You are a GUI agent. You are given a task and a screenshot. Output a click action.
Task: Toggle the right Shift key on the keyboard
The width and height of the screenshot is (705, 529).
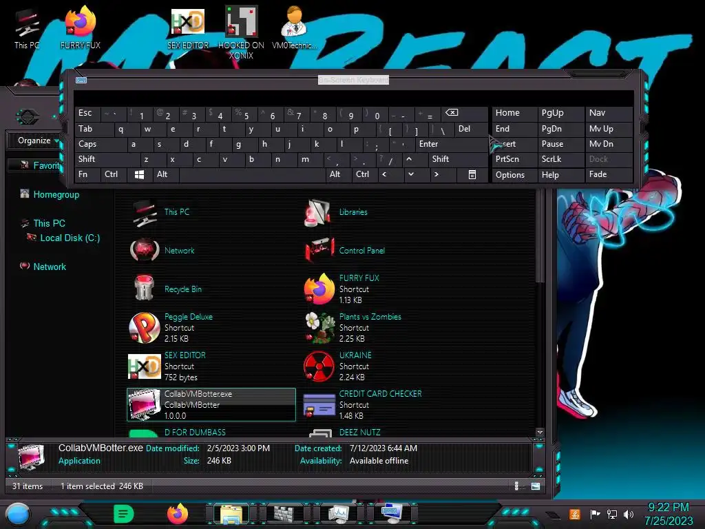point(457,159)
